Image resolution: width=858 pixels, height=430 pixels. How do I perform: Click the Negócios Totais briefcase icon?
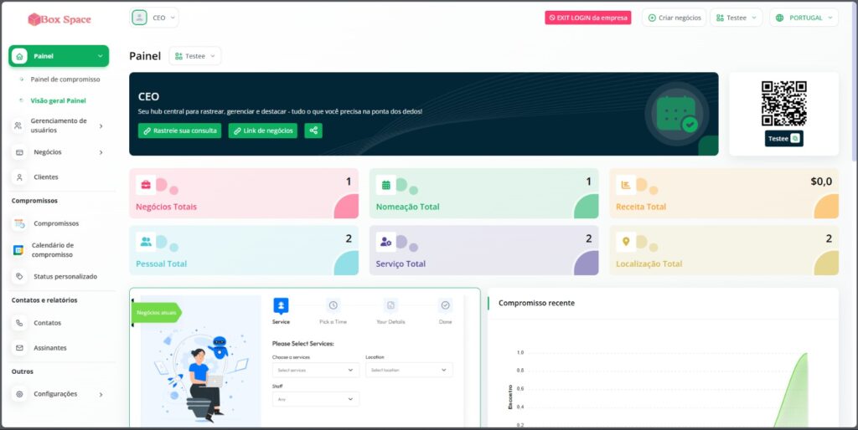pyautogui.click(x=146, y=184)
